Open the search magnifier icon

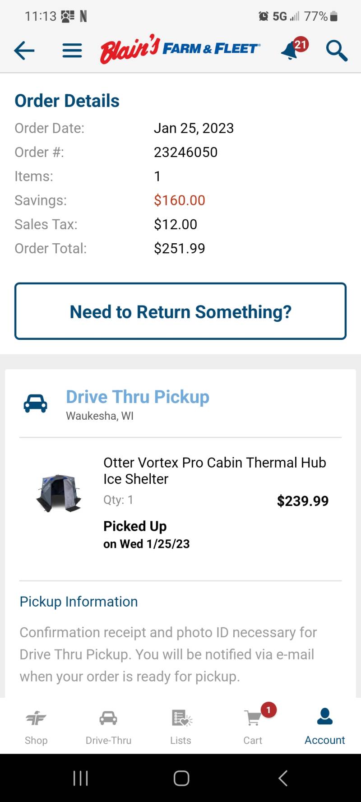[x=337, y=50]
